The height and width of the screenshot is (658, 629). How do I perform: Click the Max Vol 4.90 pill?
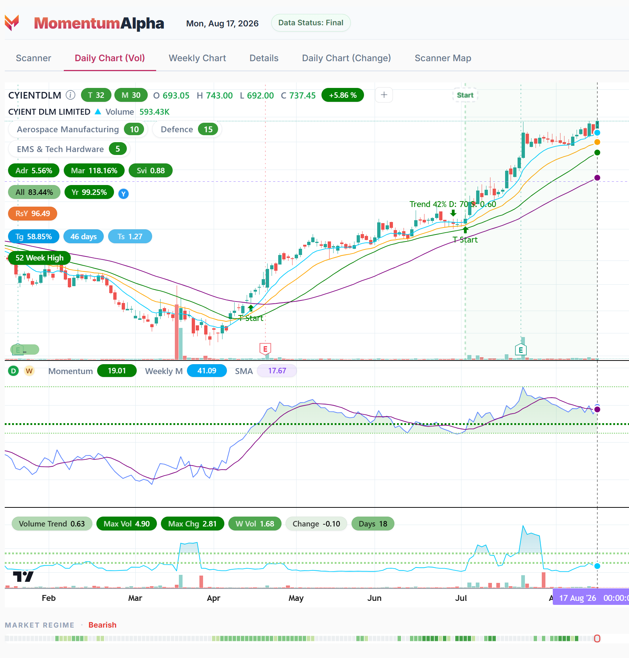[x=126, y=524]
